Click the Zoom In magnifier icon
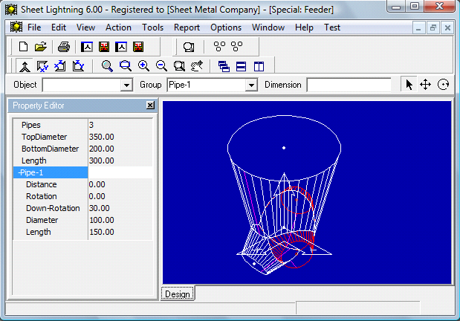Screen dimensions: 460x321 [x=143, y=66]
